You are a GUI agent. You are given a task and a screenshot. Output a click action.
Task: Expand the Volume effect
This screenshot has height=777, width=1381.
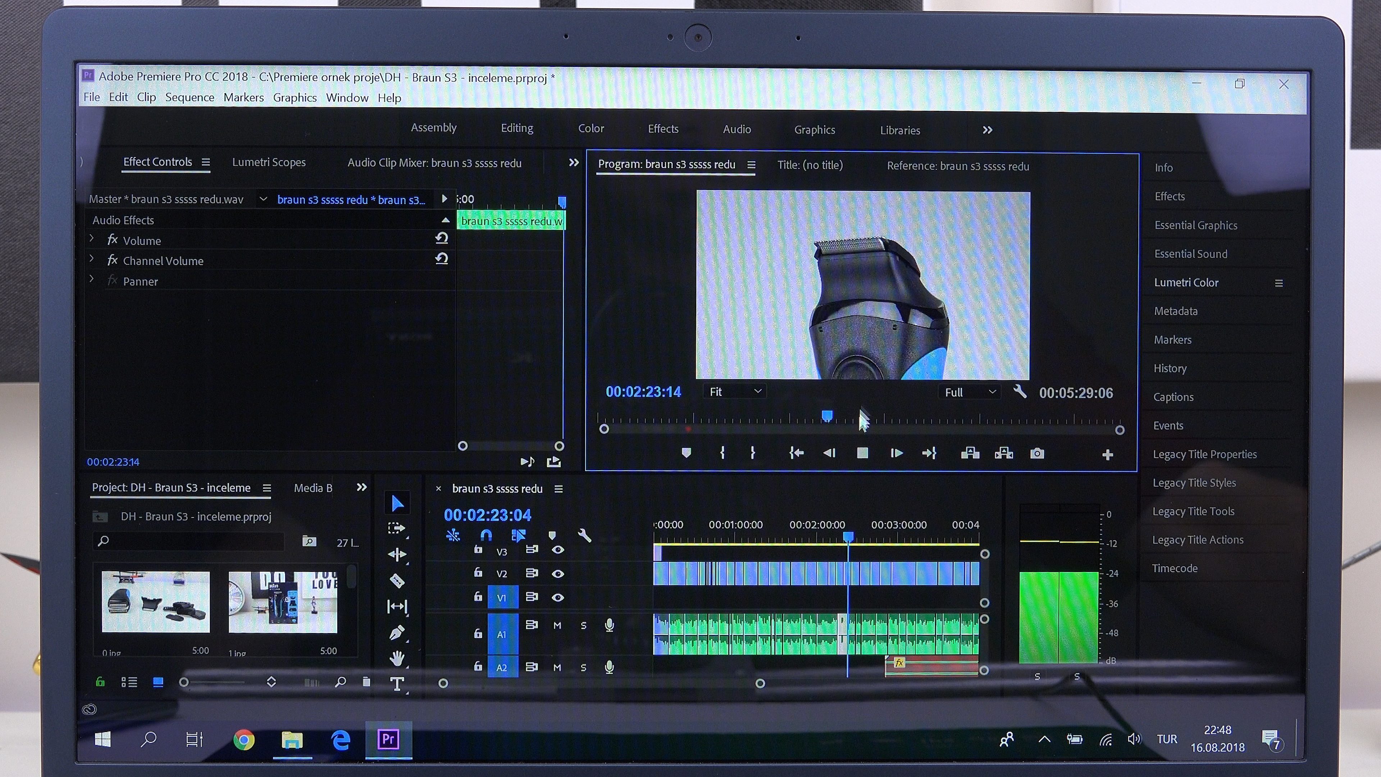click(x=92, y=238)
